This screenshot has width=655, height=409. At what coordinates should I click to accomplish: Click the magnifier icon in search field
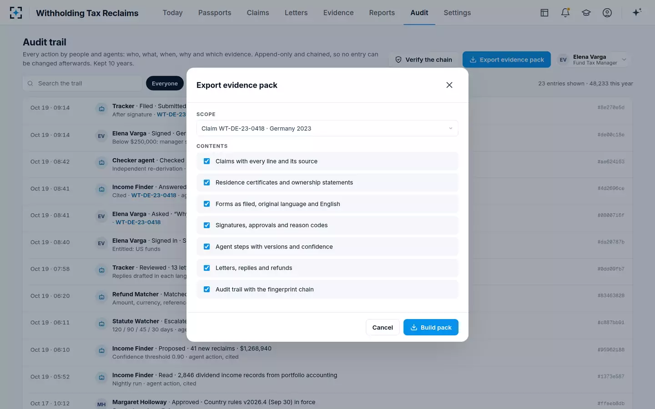[30, 84]
